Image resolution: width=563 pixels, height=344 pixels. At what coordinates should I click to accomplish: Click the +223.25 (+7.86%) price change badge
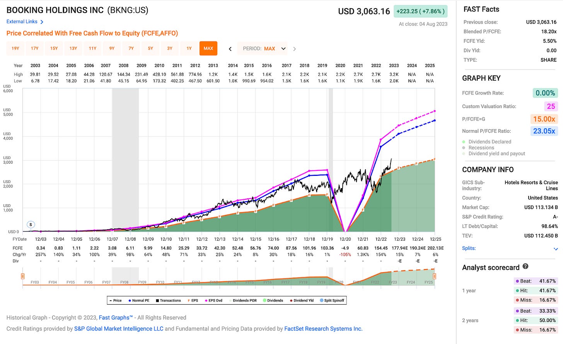coord(420,11)
